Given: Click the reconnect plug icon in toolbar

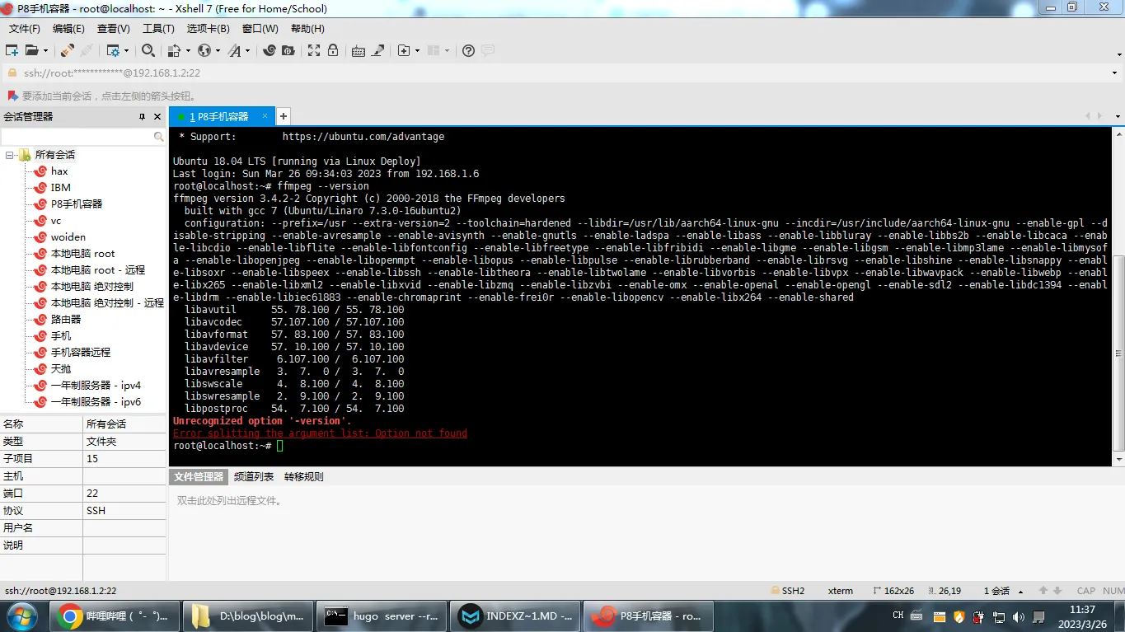Looking at the screenshot, I should [x=68, y=50].
